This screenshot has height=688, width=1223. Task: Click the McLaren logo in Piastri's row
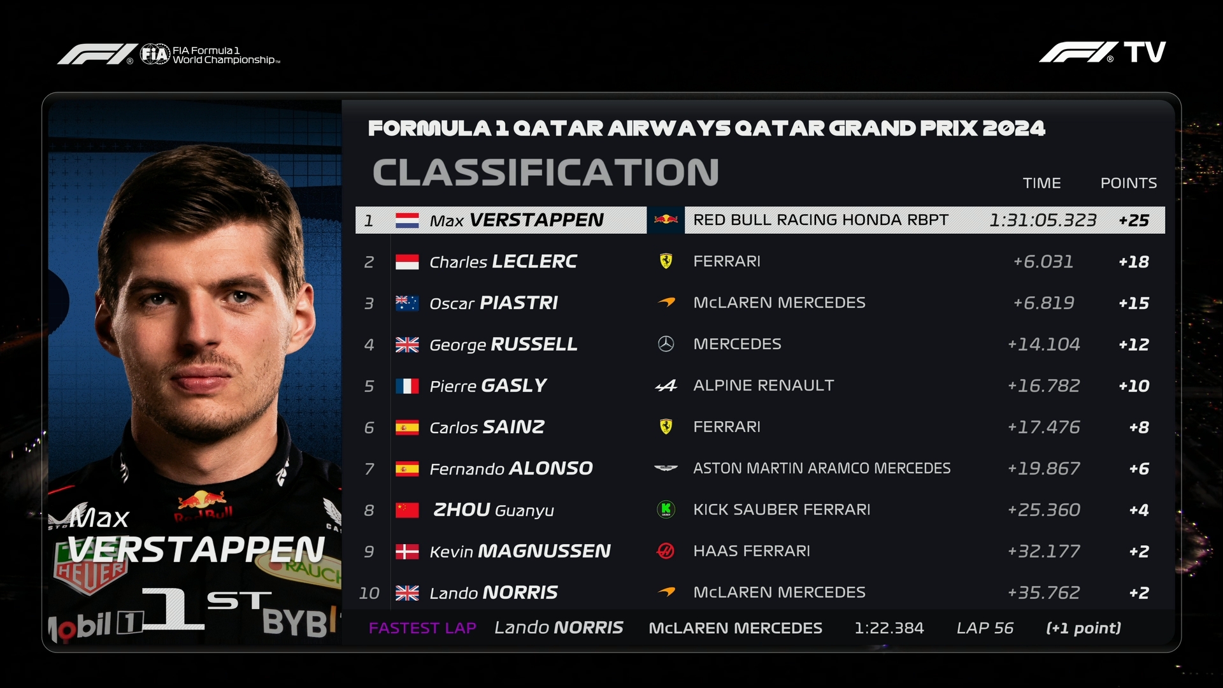tap(666, 303)
